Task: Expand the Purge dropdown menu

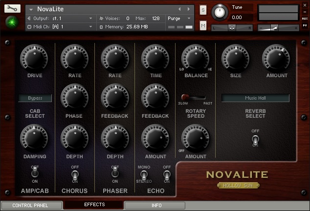Action: 179,18
